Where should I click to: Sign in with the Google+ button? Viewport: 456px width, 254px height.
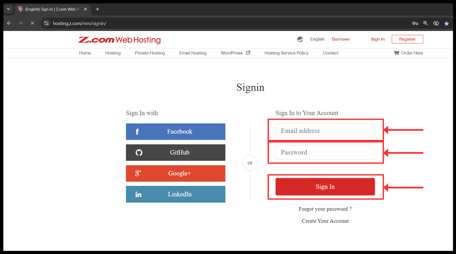coord(175,173)
